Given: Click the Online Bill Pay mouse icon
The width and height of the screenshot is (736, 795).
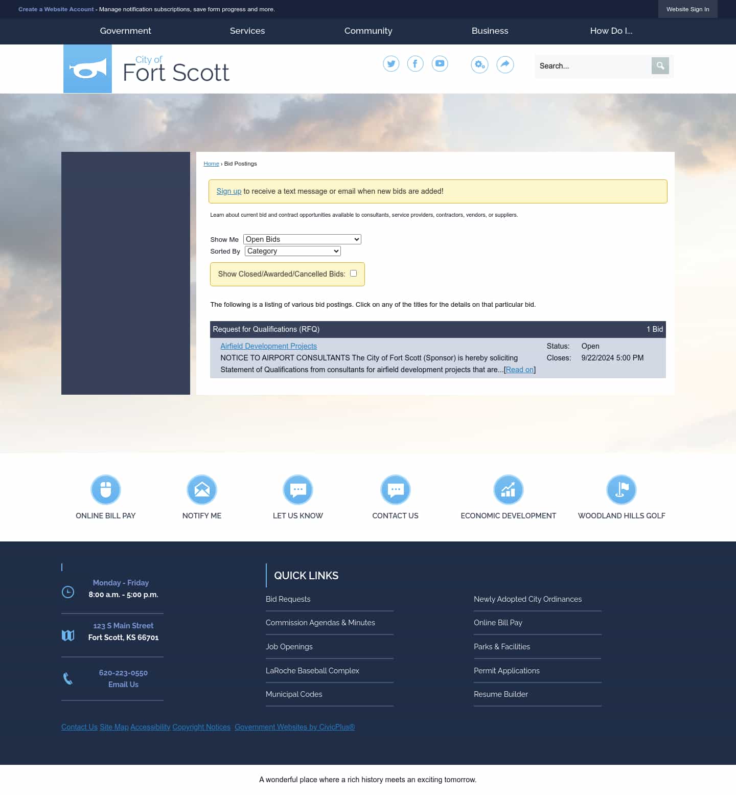Looking at the screenshot, I should (x=106, y=490).
